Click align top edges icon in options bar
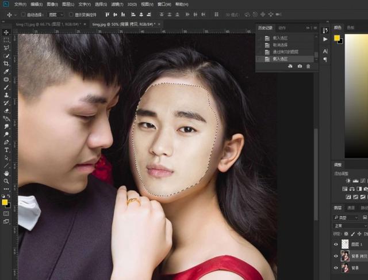Screen dimensions: 368x280 (x=108, y=14)
